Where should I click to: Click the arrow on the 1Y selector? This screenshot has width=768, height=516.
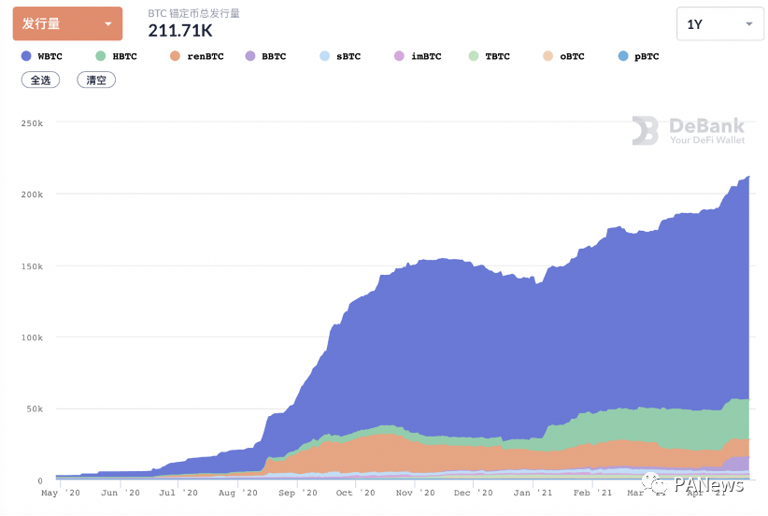749,24
